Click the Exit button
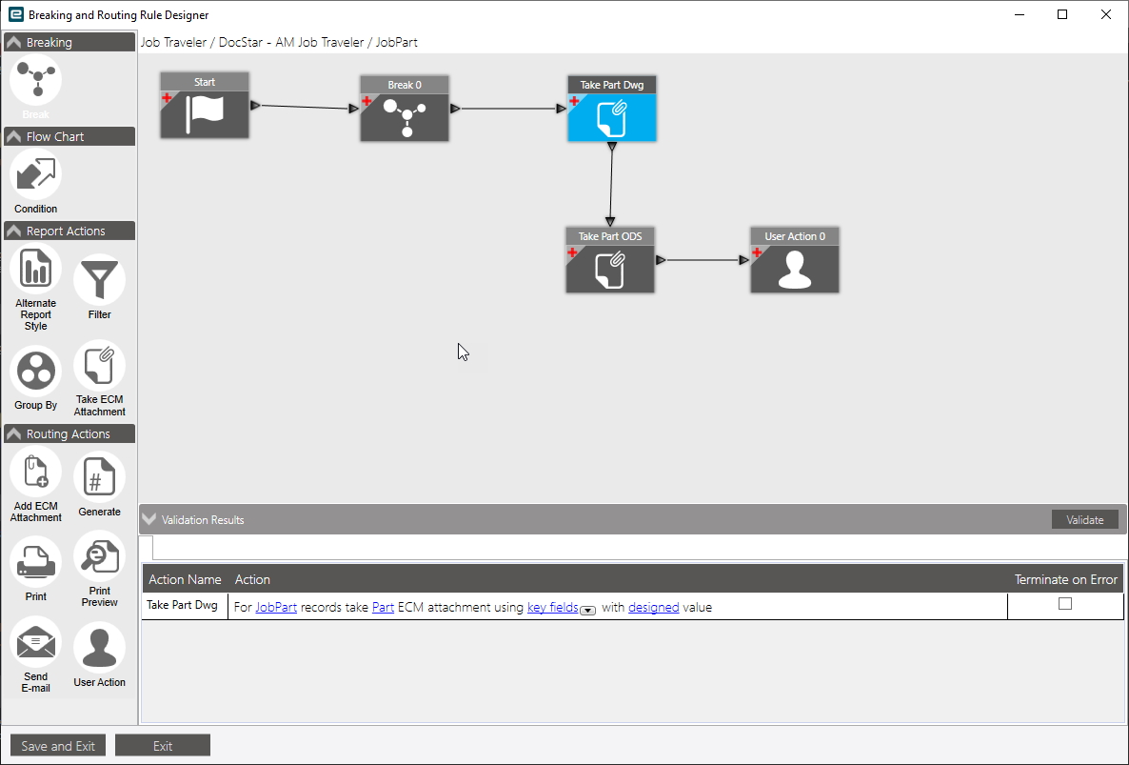The image size is (1129, 765). coord(163,746)
